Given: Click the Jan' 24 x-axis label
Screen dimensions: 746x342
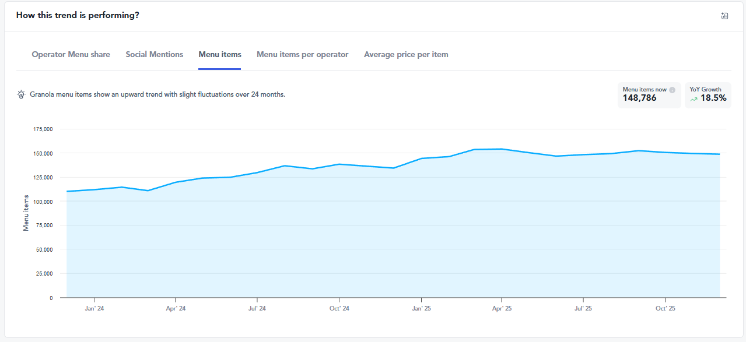Looking at the screenshot, I should pyautogui.click(x=94, y=308).
